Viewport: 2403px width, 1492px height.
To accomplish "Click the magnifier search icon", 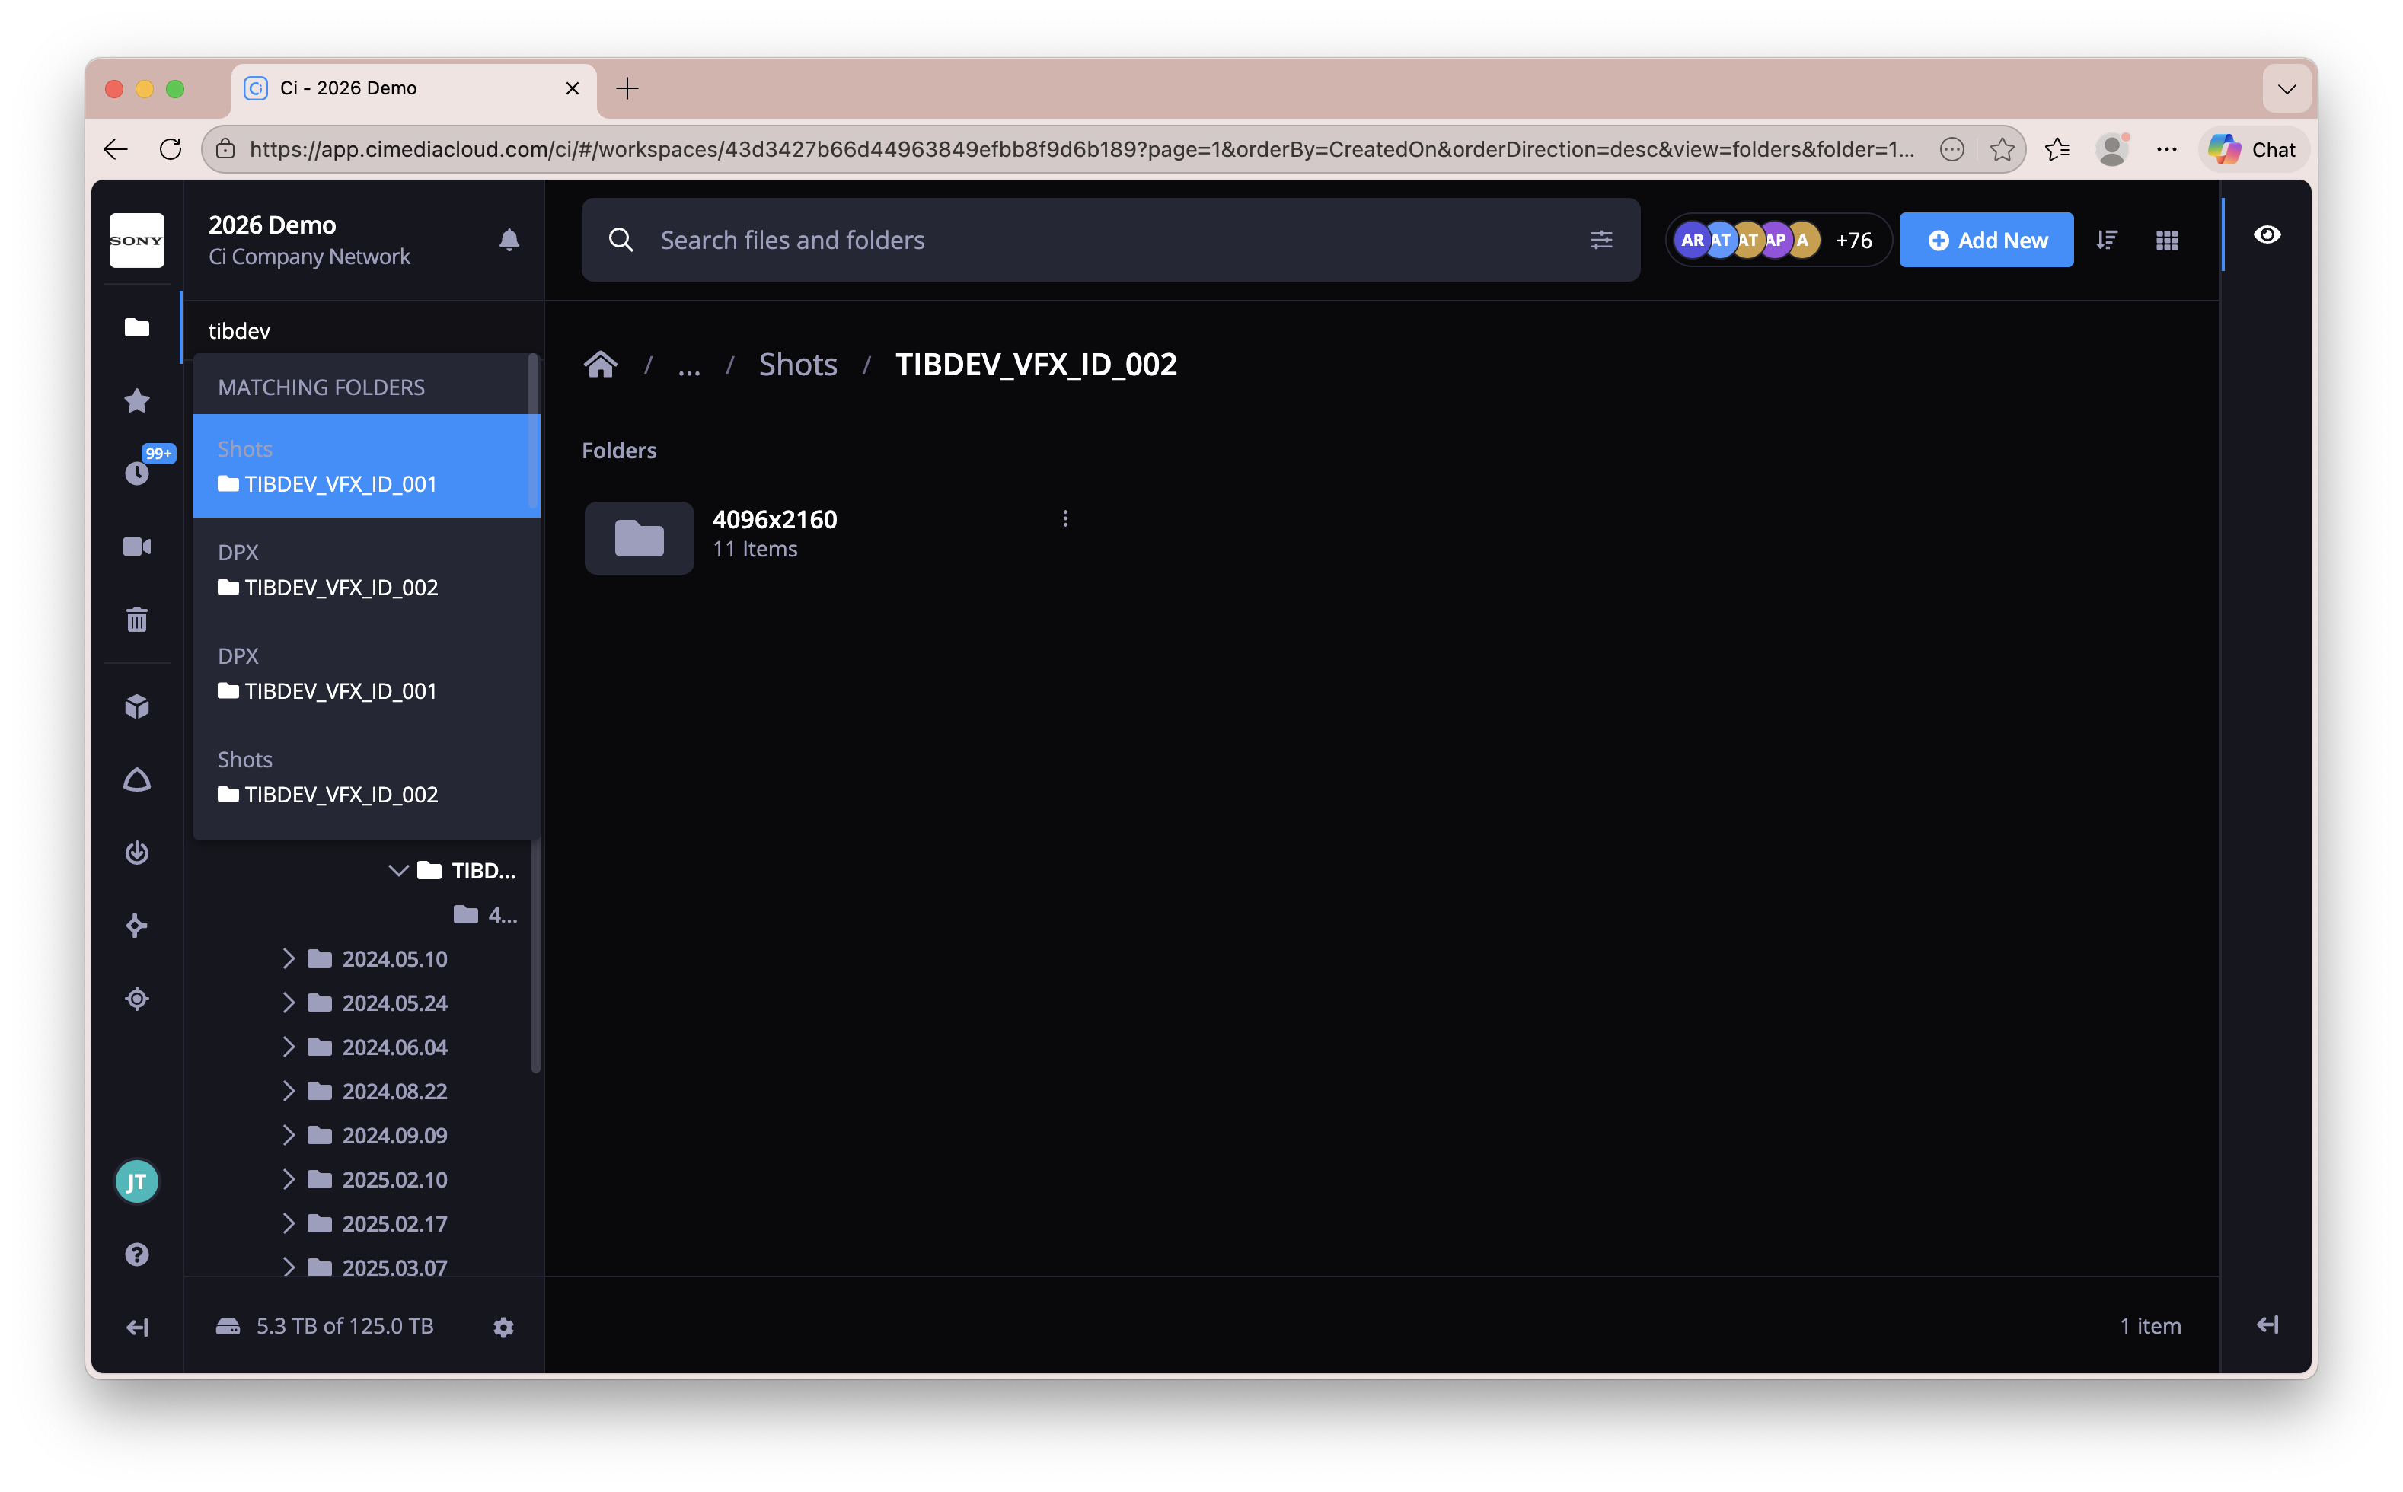I will [621, 240].
